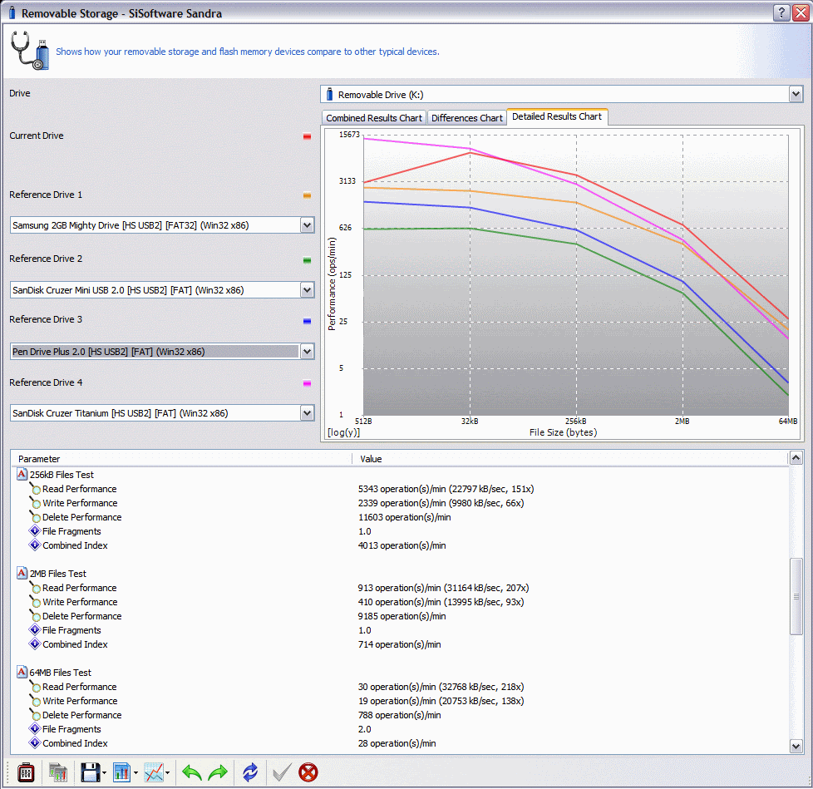Click the Current Drive red color swatch
Screen dimensions: 813x789
307,136
